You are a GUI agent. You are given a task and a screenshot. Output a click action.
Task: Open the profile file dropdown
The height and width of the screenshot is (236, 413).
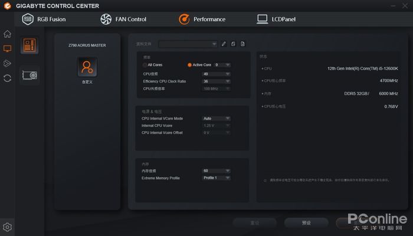(x=188, y=44)
